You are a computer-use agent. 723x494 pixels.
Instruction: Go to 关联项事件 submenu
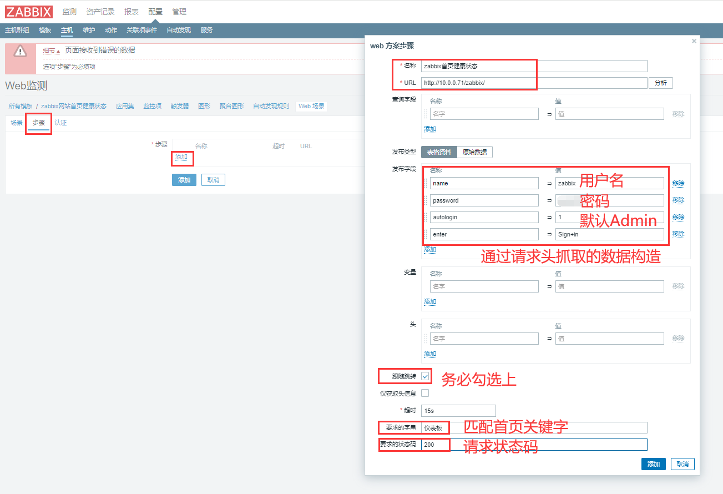pyautogui.click(x=141, y=30)
